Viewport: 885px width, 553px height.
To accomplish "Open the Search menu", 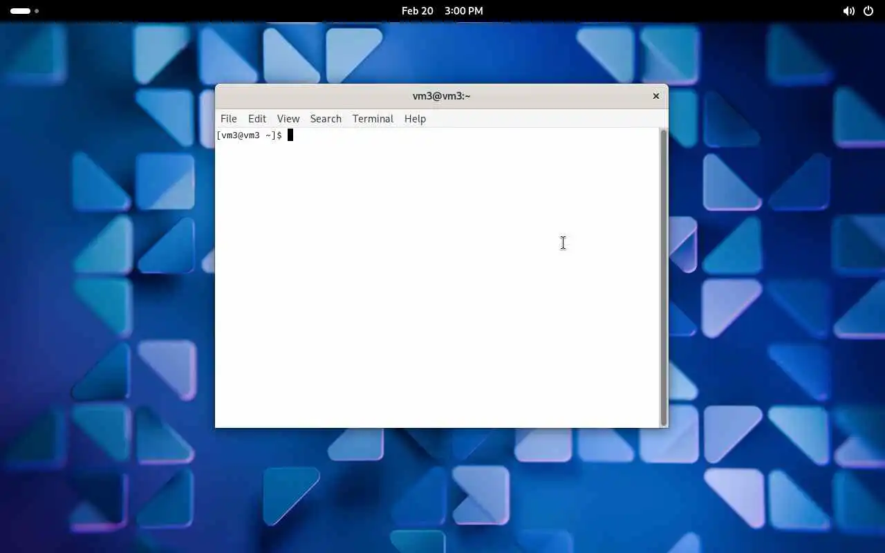I will 326,119.
